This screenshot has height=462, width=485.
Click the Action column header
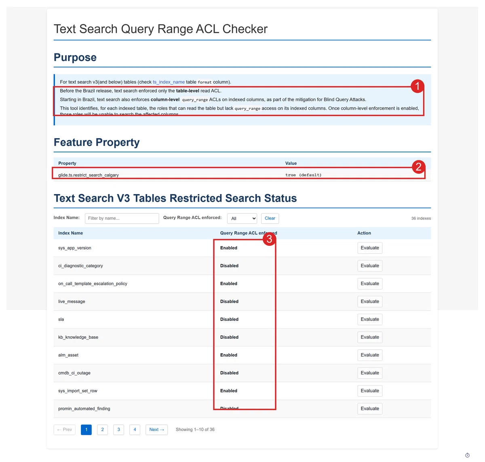(364, 233)
